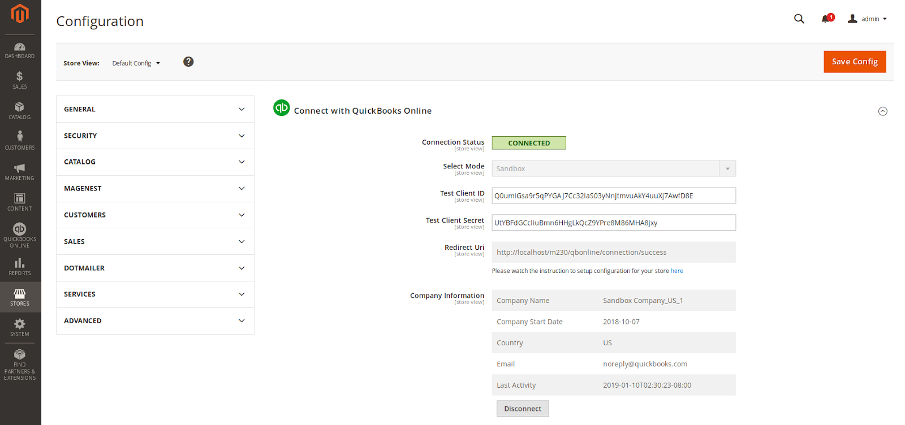The height and width of the screenshot is (425, 905).
Task: Expand the CATALOG configuration section
Action: click(155, 162)
